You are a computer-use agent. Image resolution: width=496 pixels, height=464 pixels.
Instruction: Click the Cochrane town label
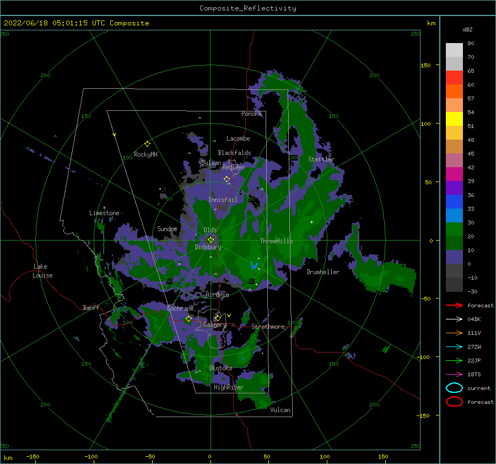[x=180, y=308]
